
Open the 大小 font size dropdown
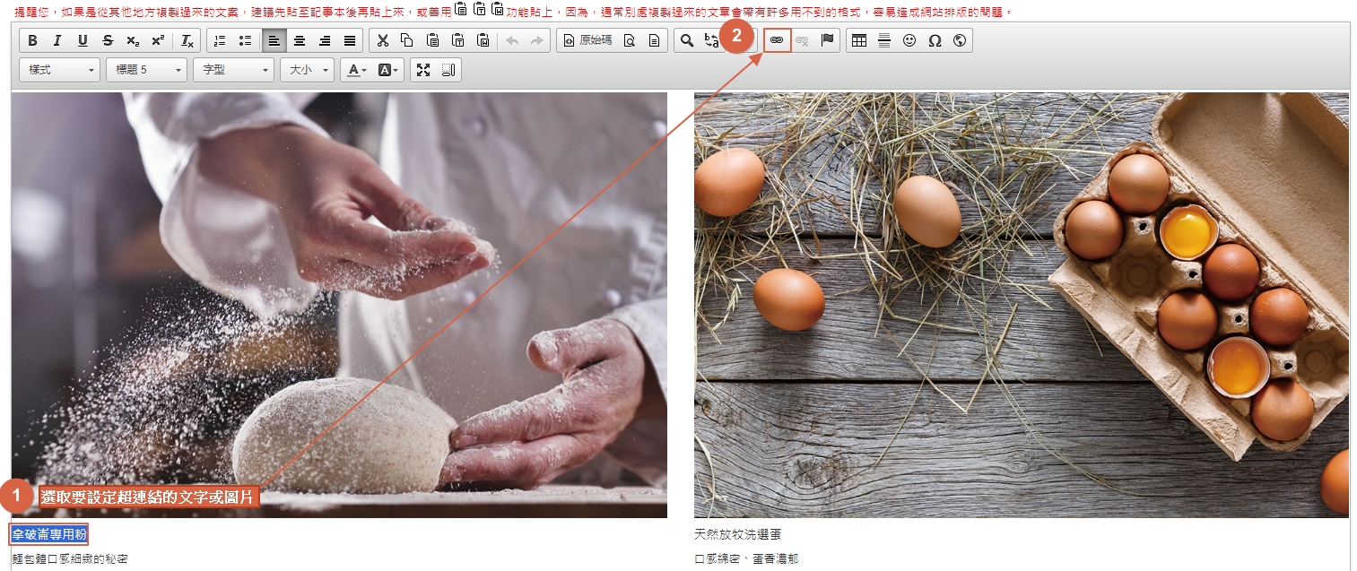coord(307,70)
